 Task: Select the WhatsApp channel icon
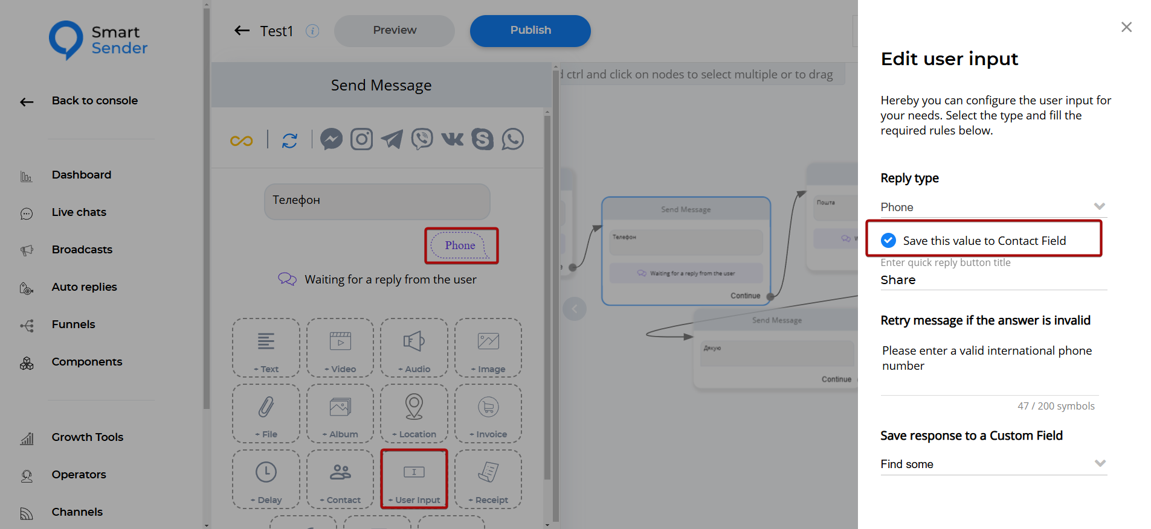[x=513, y=139]
